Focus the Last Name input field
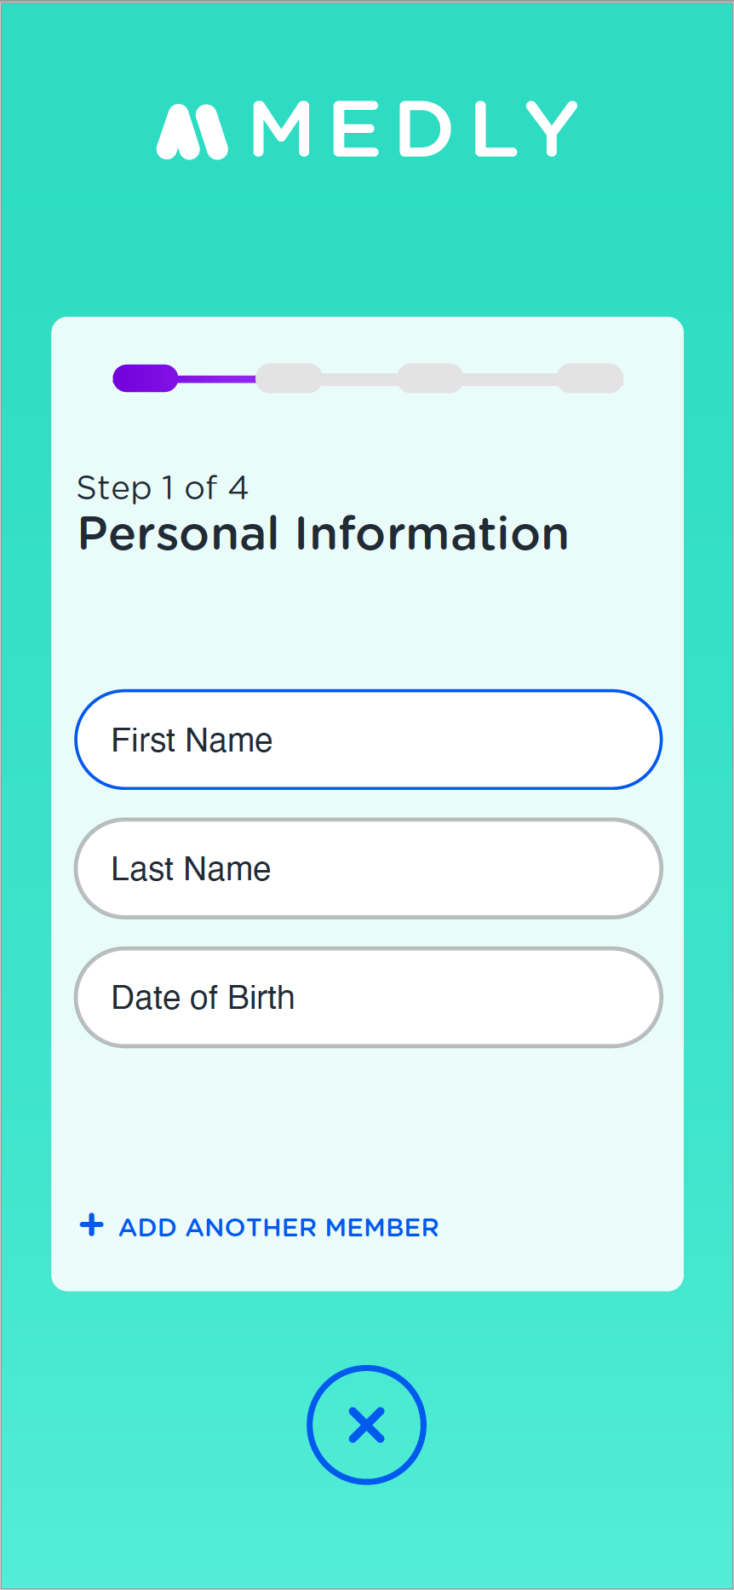The image size is (734, 1590). pyautogui.click(x=368, y=868)
